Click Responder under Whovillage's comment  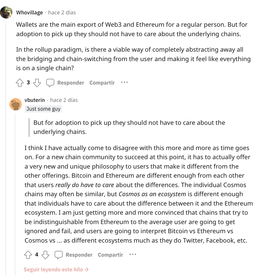point(71,83)
